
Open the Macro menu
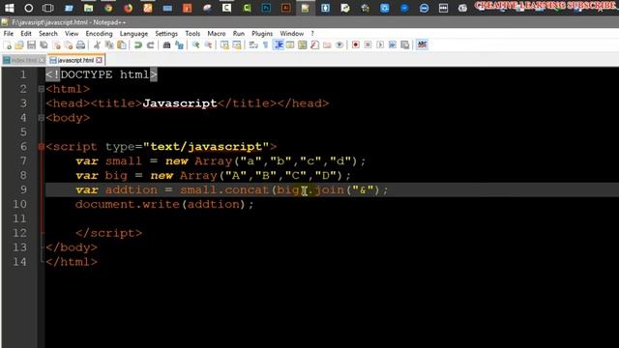click(x=217, y=34)
